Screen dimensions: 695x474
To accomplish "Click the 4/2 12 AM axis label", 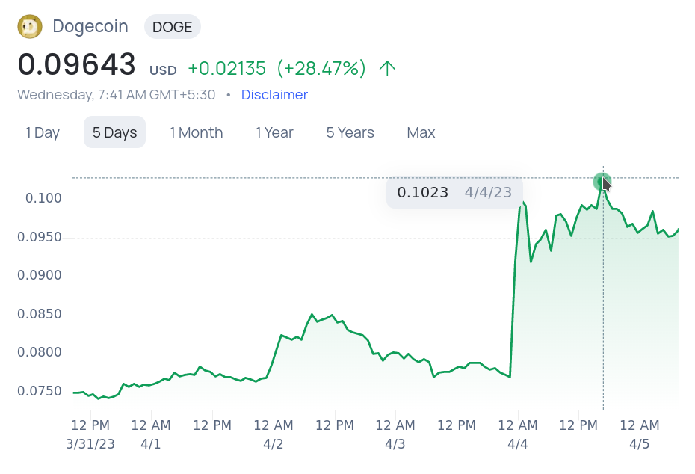I will (x=274, y=434).
